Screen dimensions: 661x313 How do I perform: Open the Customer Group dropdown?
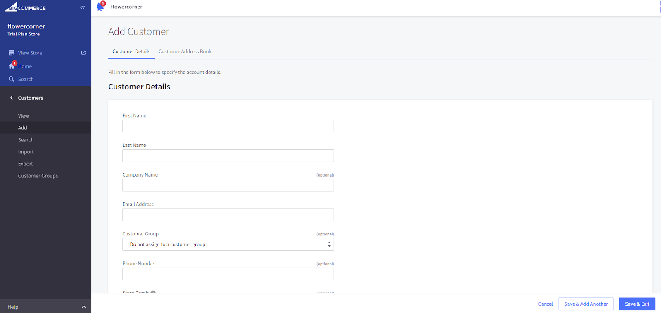click(x=228, y=244)
